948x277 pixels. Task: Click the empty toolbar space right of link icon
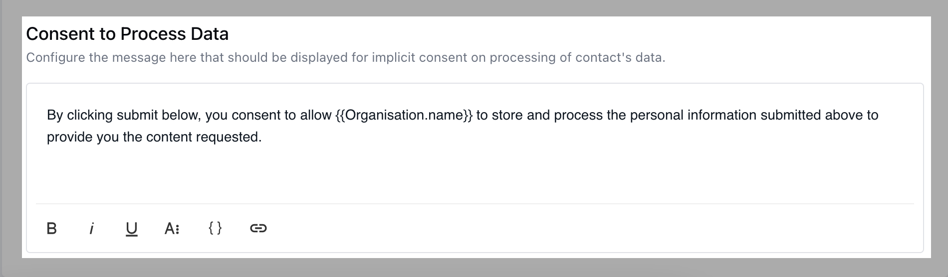coord(591,228)
